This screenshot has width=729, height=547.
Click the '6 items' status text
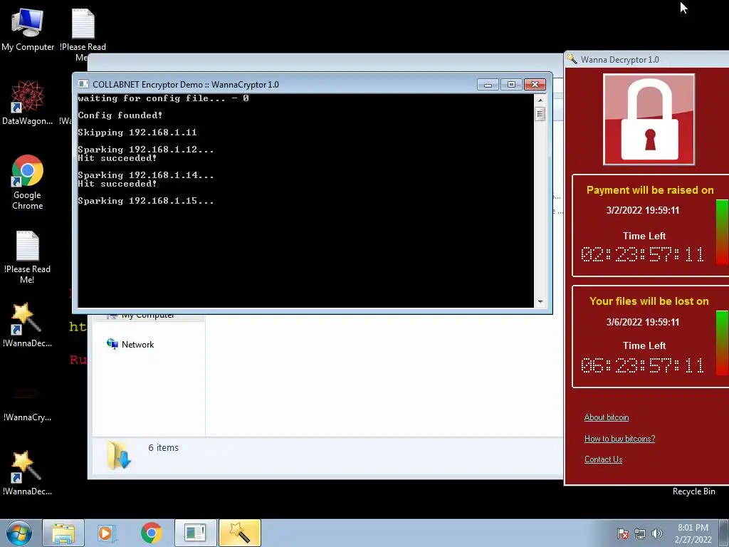pyautogui.click(x=163, y=447)
